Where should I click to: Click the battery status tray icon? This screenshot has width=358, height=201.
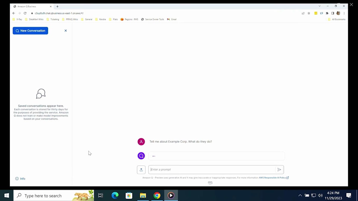point(307,196)
